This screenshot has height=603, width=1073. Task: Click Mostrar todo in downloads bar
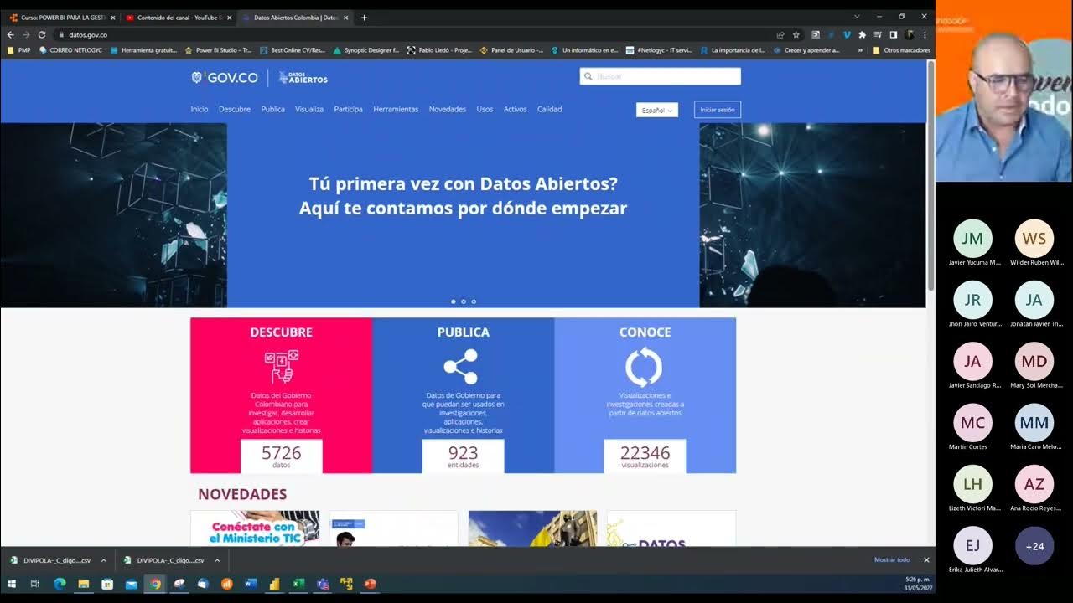[892, 560]
